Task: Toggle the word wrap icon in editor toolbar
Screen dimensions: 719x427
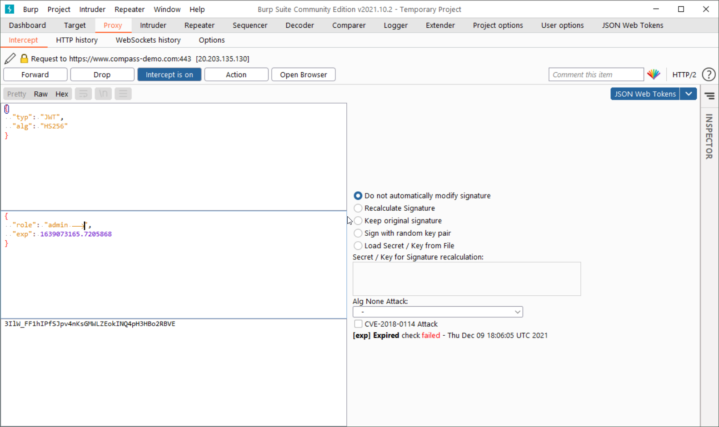Action: coord(84,94)
